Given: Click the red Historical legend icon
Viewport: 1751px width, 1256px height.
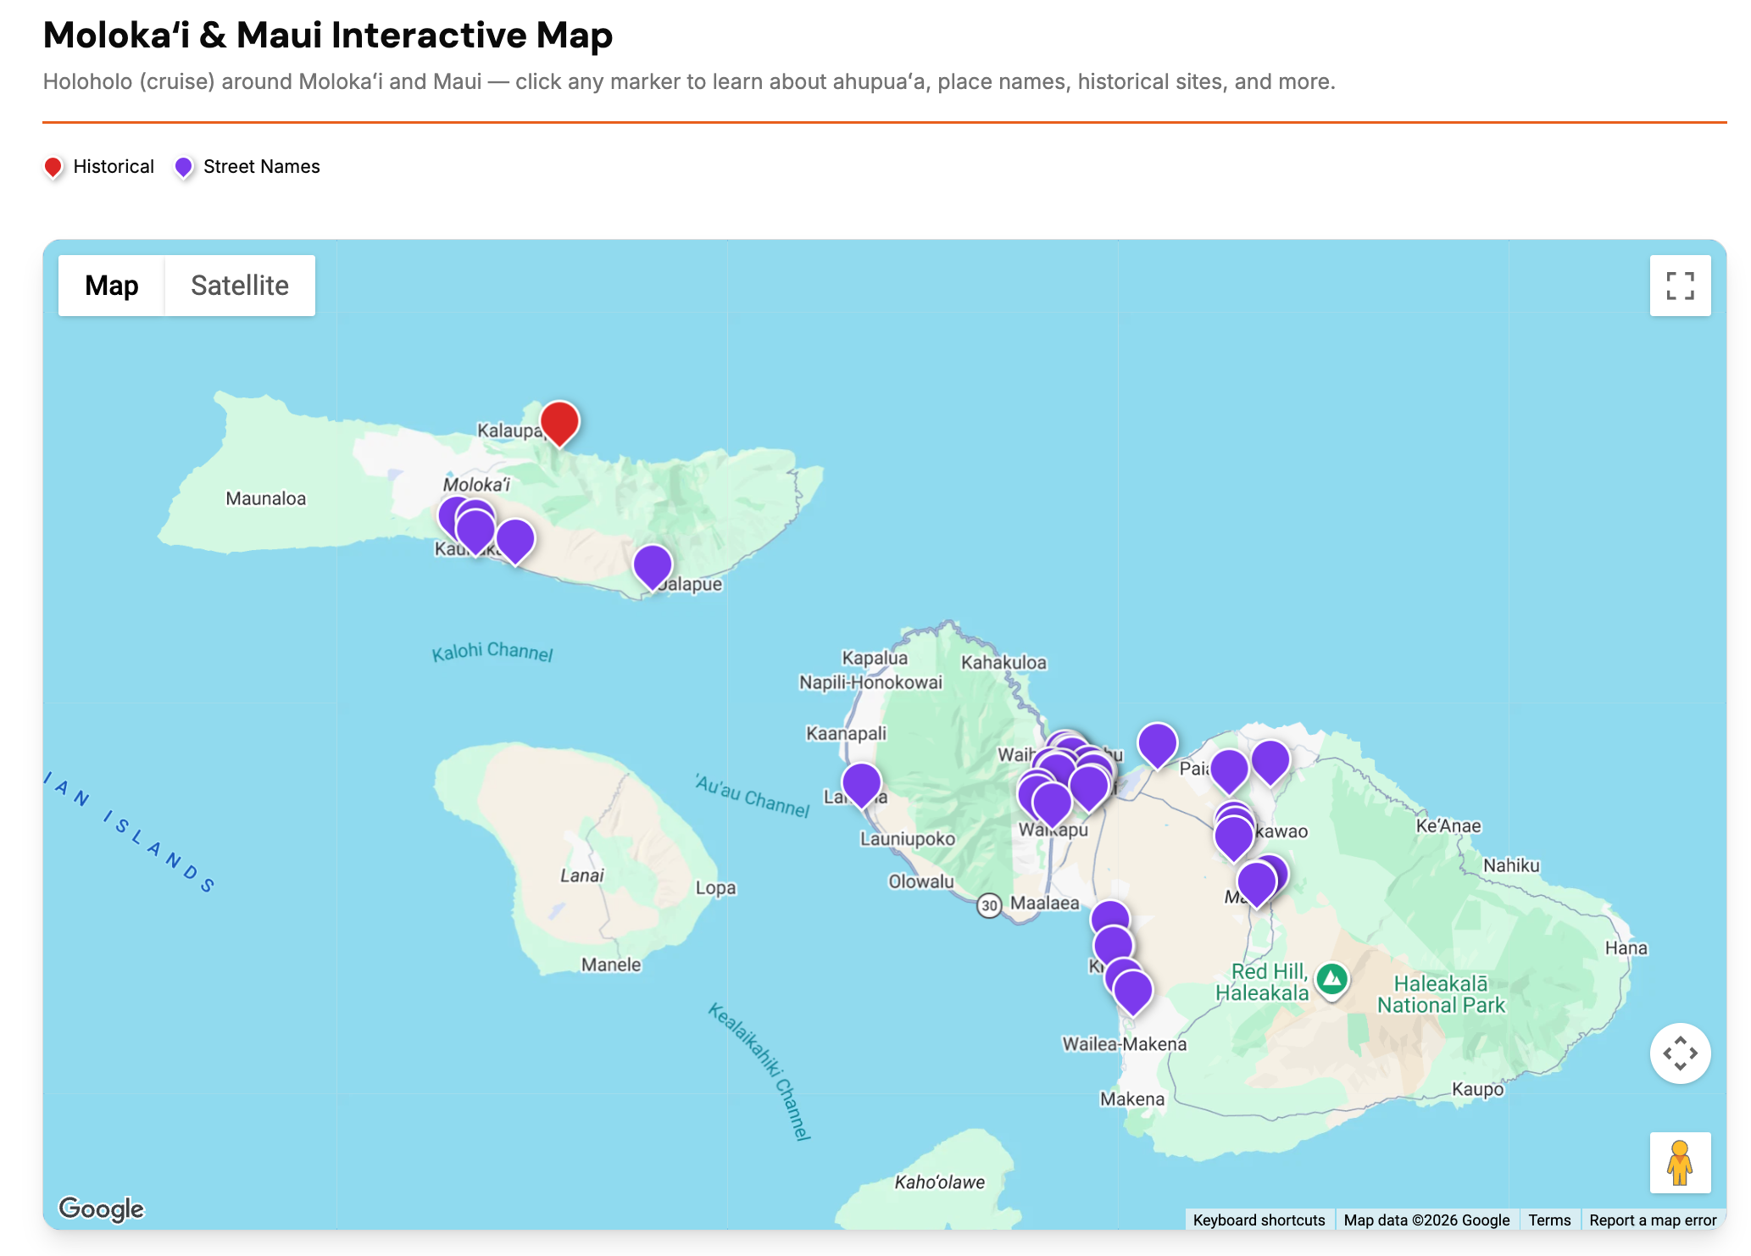Looking at the screenshot, I should pyautogui.click(x=53, y=167).
